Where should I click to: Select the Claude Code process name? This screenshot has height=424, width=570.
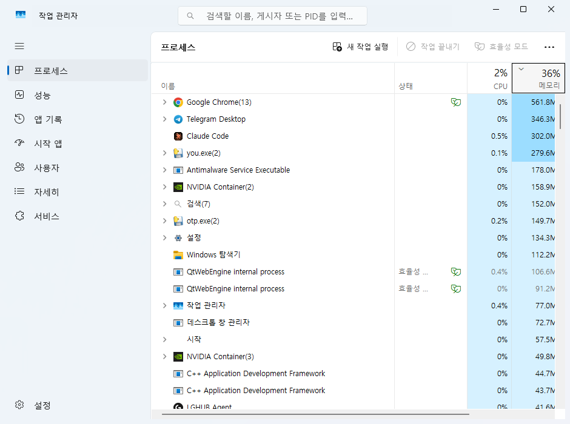[x=207, y=136]
